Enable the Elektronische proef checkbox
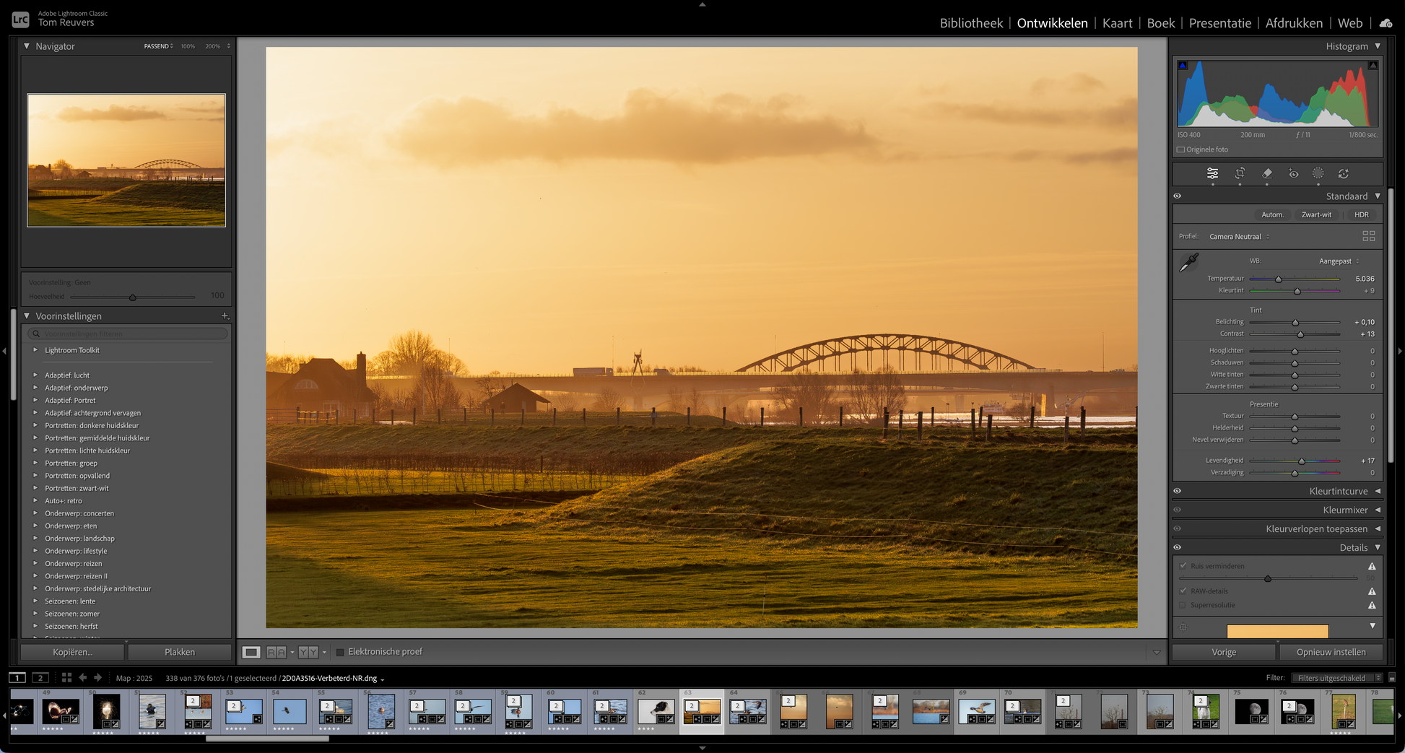The image size is (1405, 753). (x=340, y=652)
